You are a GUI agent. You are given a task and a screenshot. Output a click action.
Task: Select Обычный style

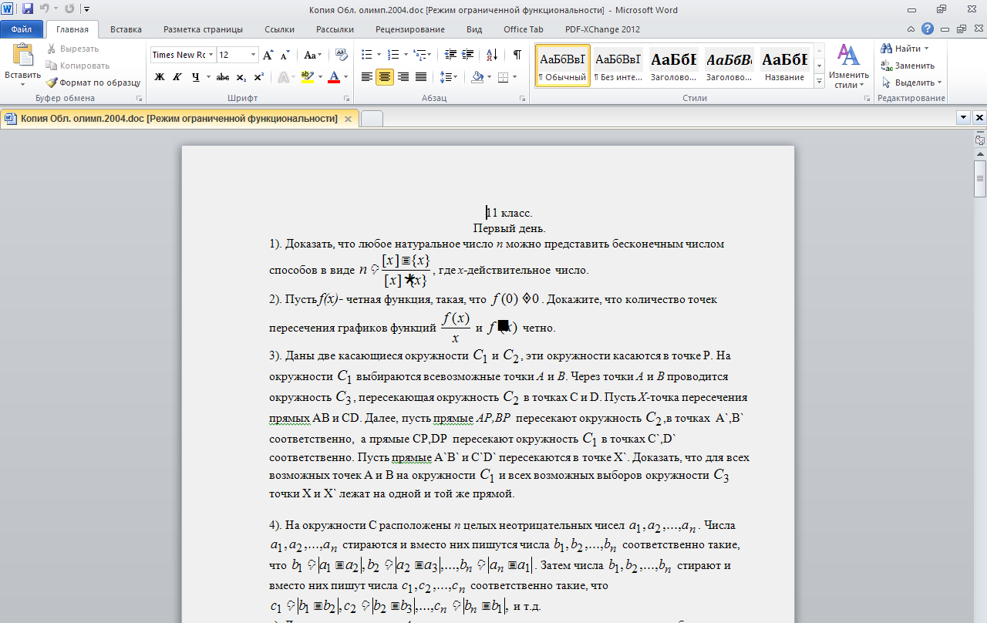[562, 66]
